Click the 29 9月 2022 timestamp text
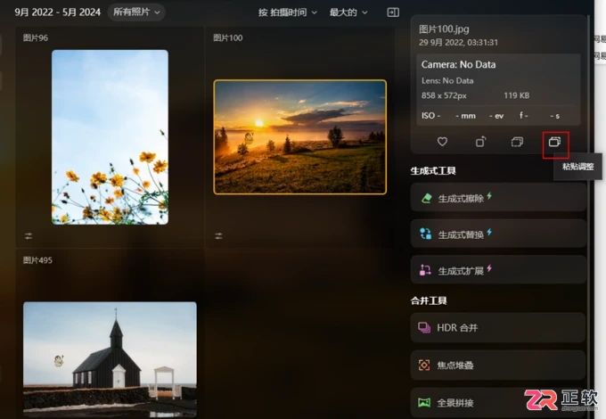This screenshot has width=606, height=419. (458, 43)
